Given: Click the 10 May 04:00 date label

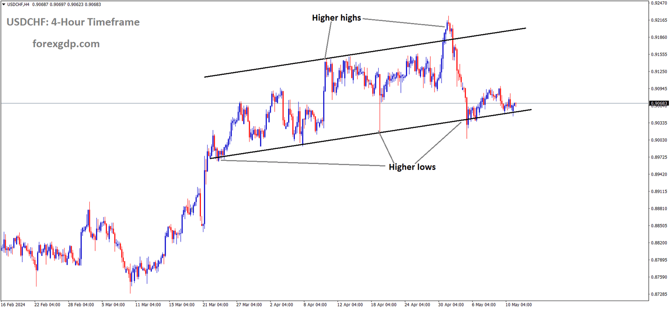Looking at the screenshot, I should click(518, 305).
